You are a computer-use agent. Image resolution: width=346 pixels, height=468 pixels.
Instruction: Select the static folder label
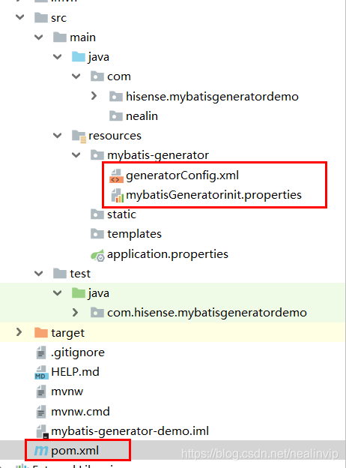121,214
